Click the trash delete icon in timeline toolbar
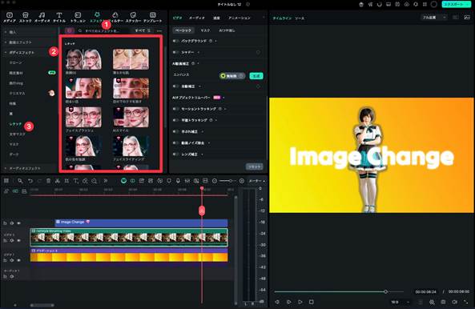 [x=49, y=181]
